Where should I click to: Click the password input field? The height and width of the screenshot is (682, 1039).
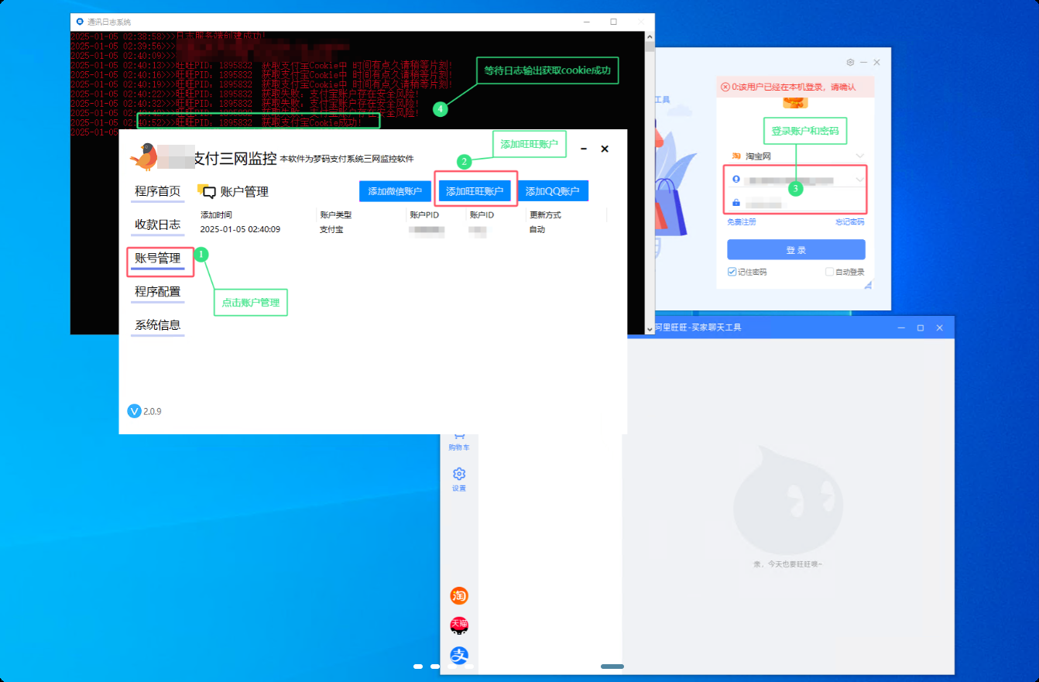(797, 203)
